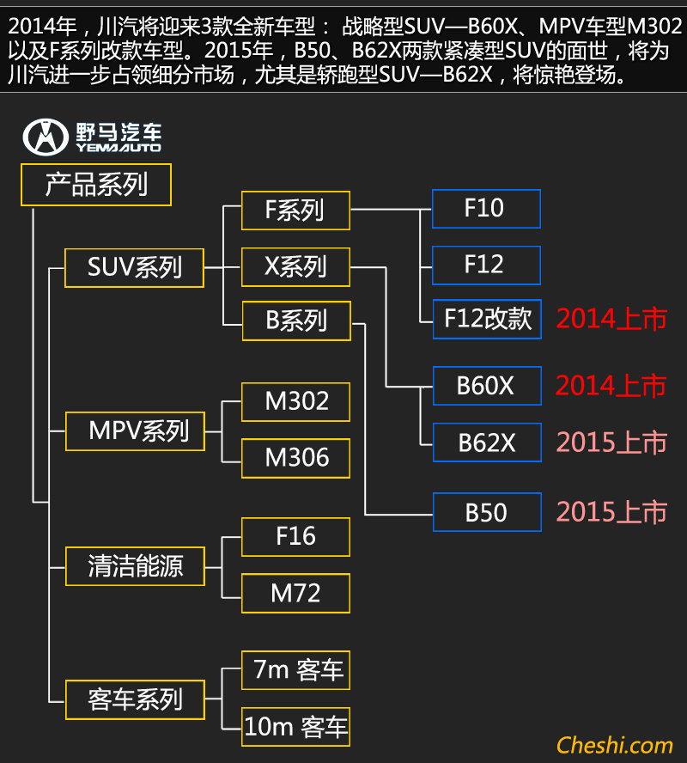Select the blue F12 model box

(486, 266)
